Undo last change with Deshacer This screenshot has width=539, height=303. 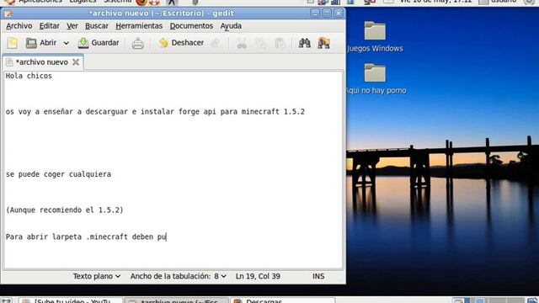click(181, 43)
